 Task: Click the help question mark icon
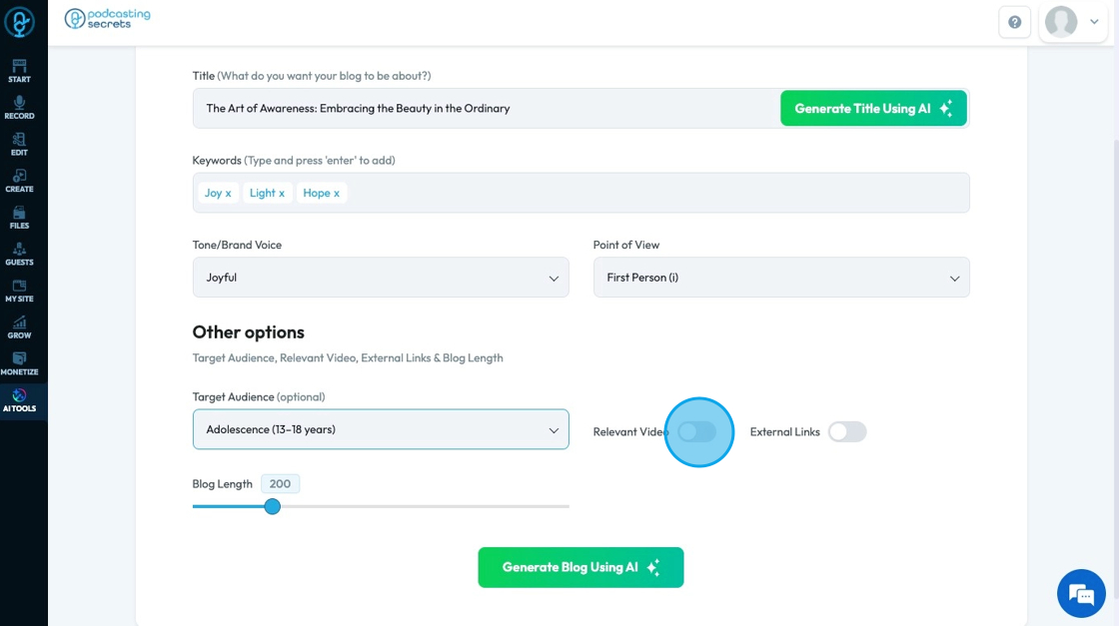[1014, 22]
